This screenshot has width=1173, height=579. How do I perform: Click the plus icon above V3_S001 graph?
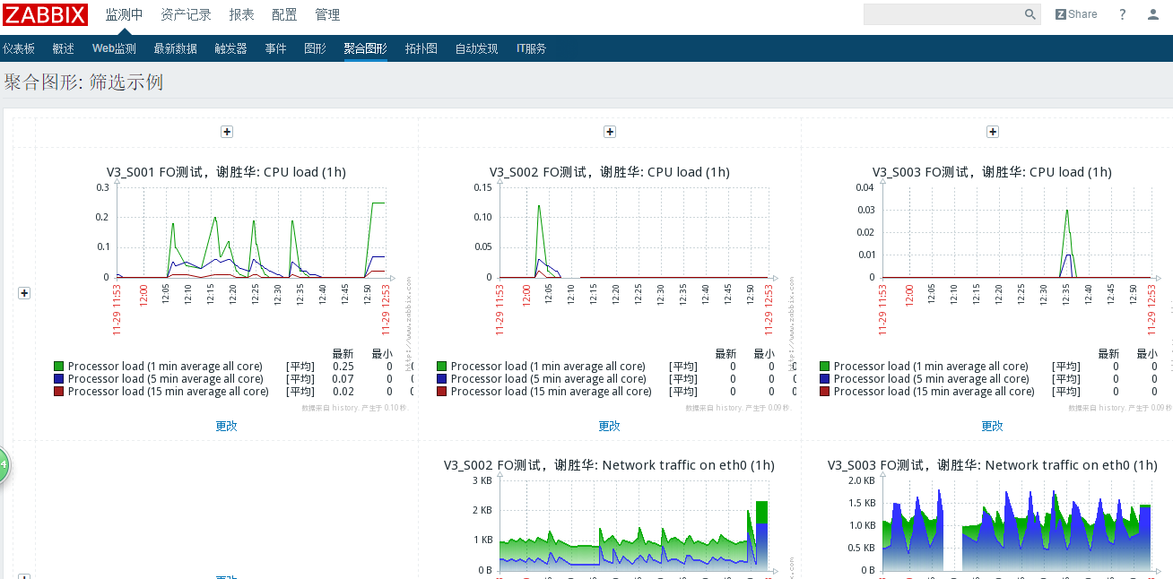[227, 132]
